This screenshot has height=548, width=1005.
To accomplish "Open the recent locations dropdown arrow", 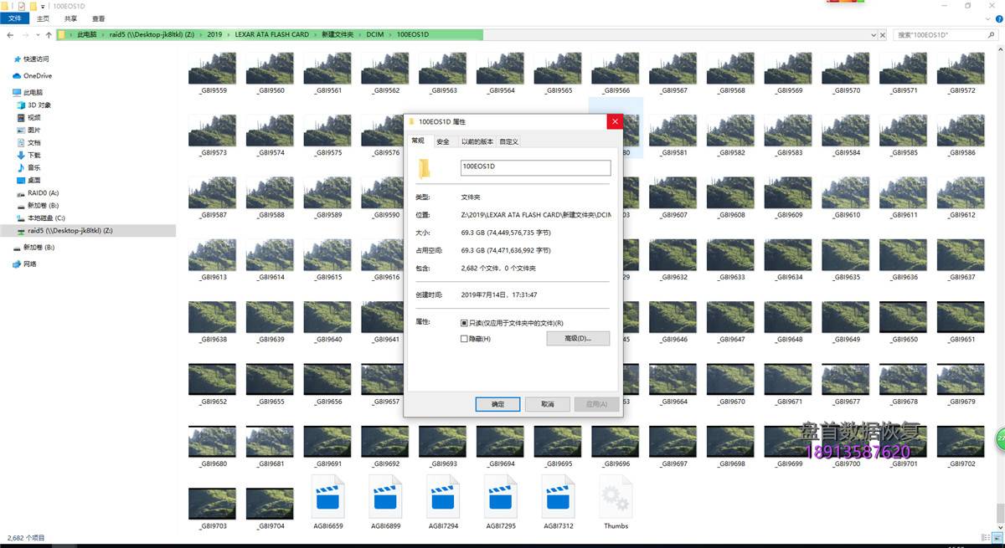I will point(38,35).
